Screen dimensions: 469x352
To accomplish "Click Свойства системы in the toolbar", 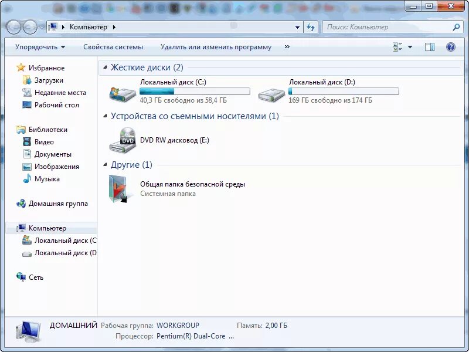I will [114, 46].
